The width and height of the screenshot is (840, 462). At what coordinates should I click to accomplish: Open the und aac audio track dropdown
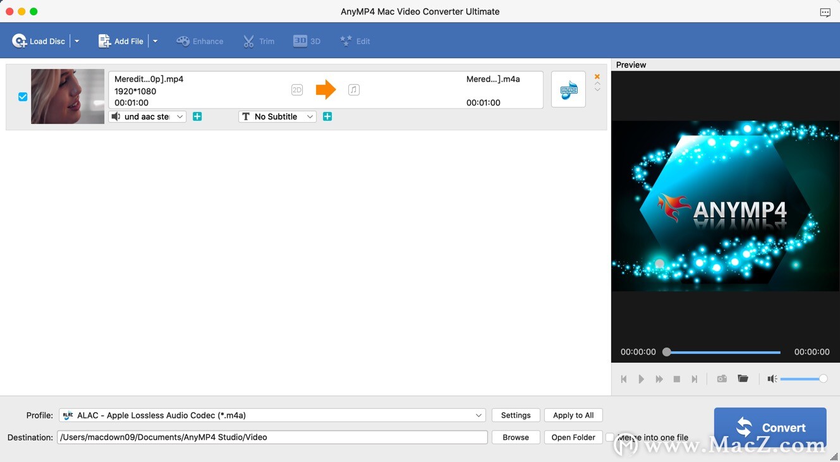pos(147,116)
